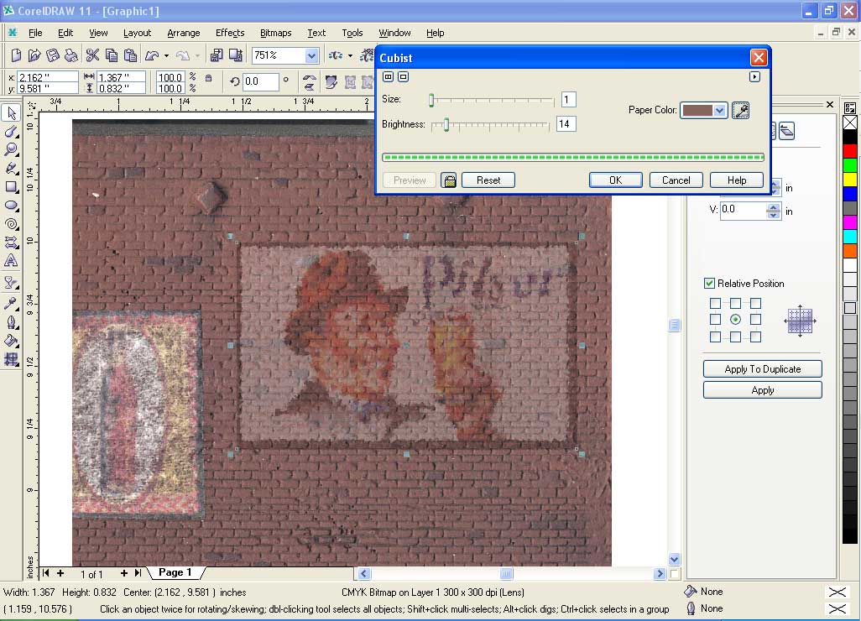The image size is (861, 621).
Task: Expand the zoom level dropdown
Action: [x=311, y=56]
